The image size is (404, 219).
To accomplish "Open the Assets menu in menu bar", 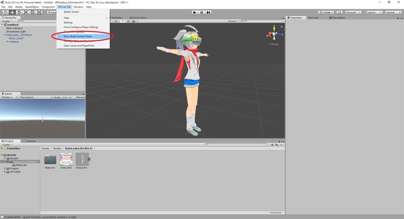I will coord(19,7).
